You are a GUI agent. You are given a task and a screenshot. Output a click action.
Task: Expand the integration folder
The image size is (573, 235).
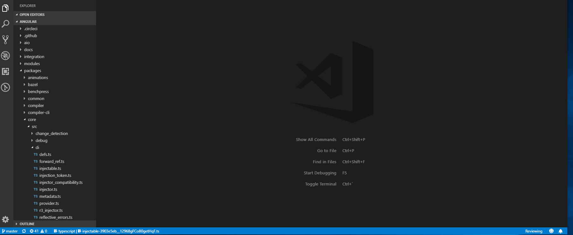click(55, 57)
